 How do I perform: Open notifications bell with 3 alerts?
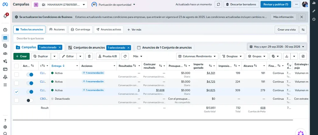(5, 16)
